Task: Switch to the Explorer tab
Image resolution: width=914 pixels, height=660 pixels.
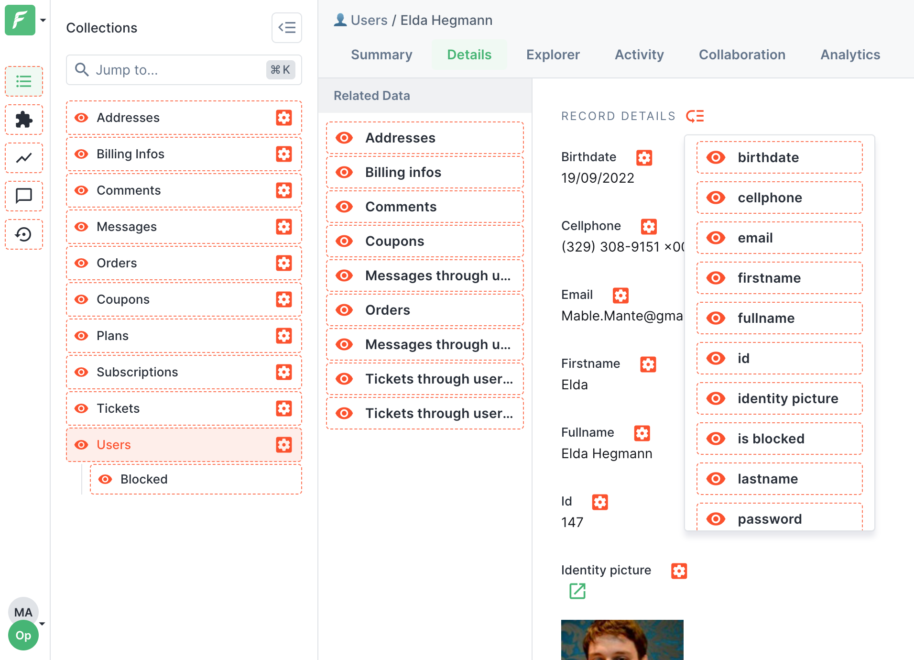Action: pos(553,55)
